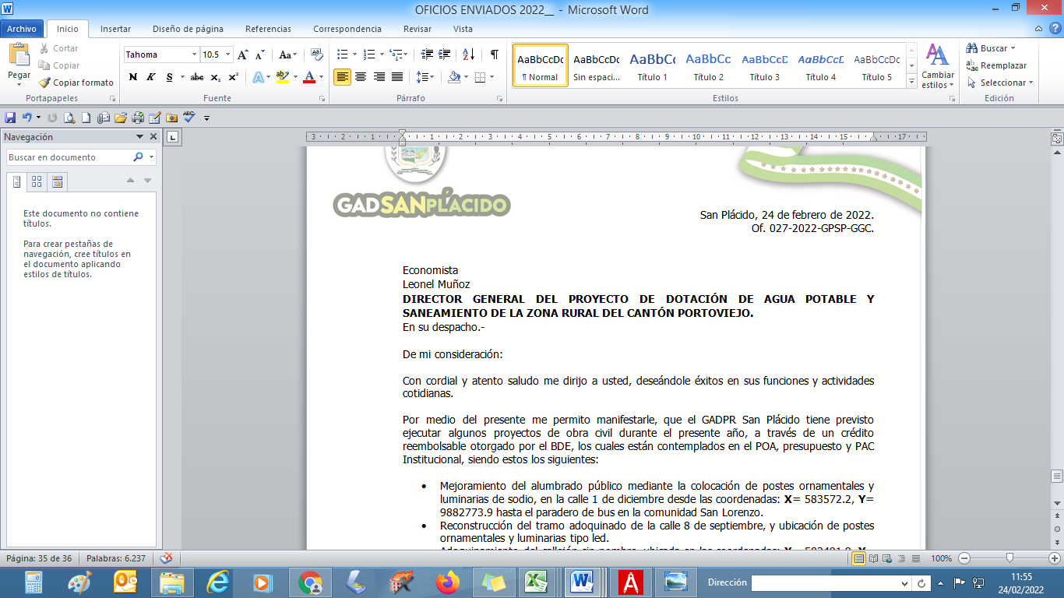This screenshot has width=1064, height=598.
Task: Switch to the Revisar ribbon tab
Action: [x=417, y=29]
